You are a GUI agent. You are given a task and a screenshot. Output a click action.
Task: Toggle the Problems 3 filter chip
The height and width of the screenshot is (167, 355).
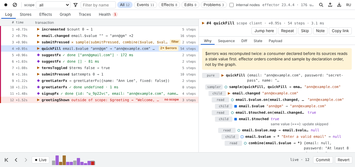(x=214, y=5)
